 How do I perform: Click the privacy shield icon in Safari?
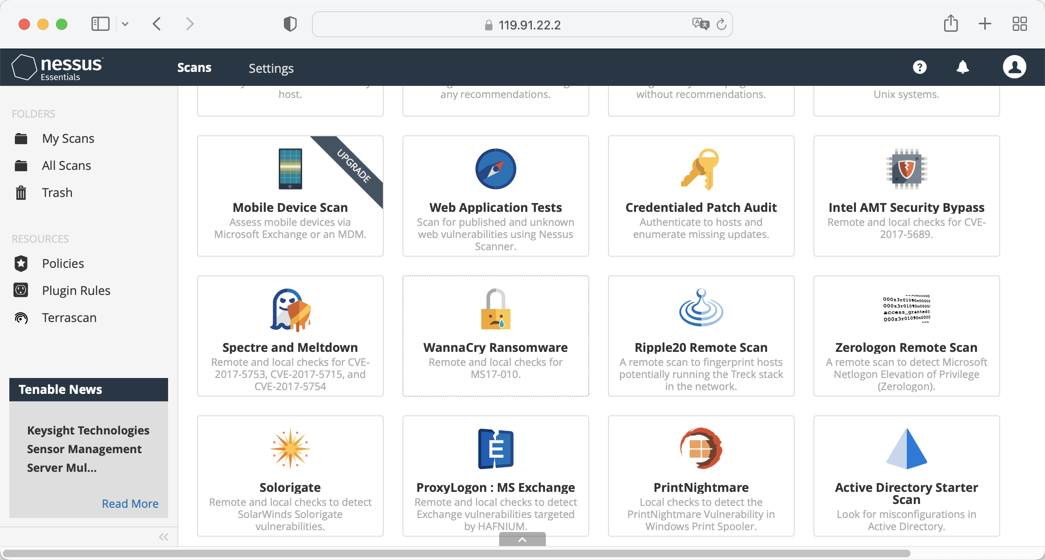click(x=290, y=24)
